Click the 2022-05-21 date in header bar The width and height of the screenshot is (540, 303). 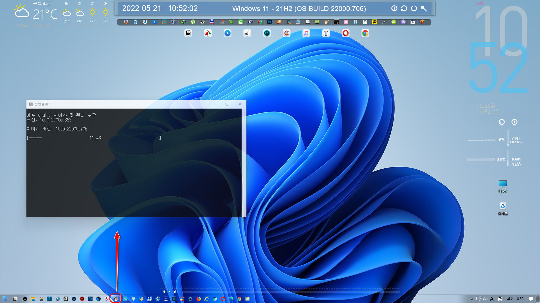click(x=142, y=8)
